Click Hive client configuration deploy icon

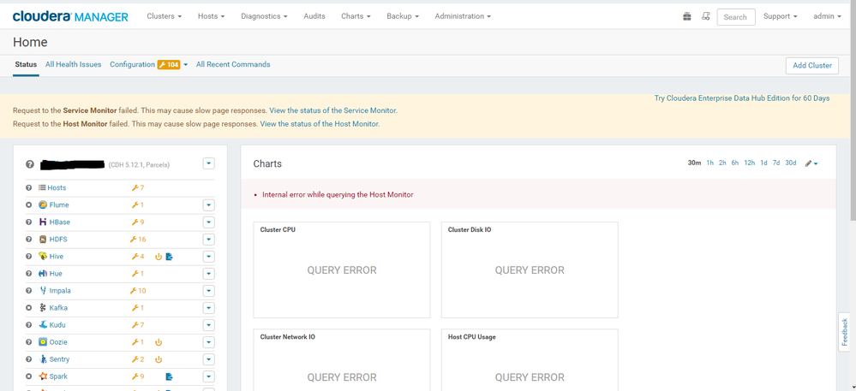[x=170, y=257]
